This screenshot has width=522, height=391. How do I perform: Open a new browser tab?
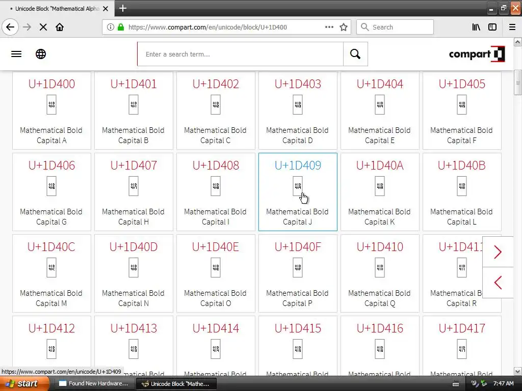123,8
